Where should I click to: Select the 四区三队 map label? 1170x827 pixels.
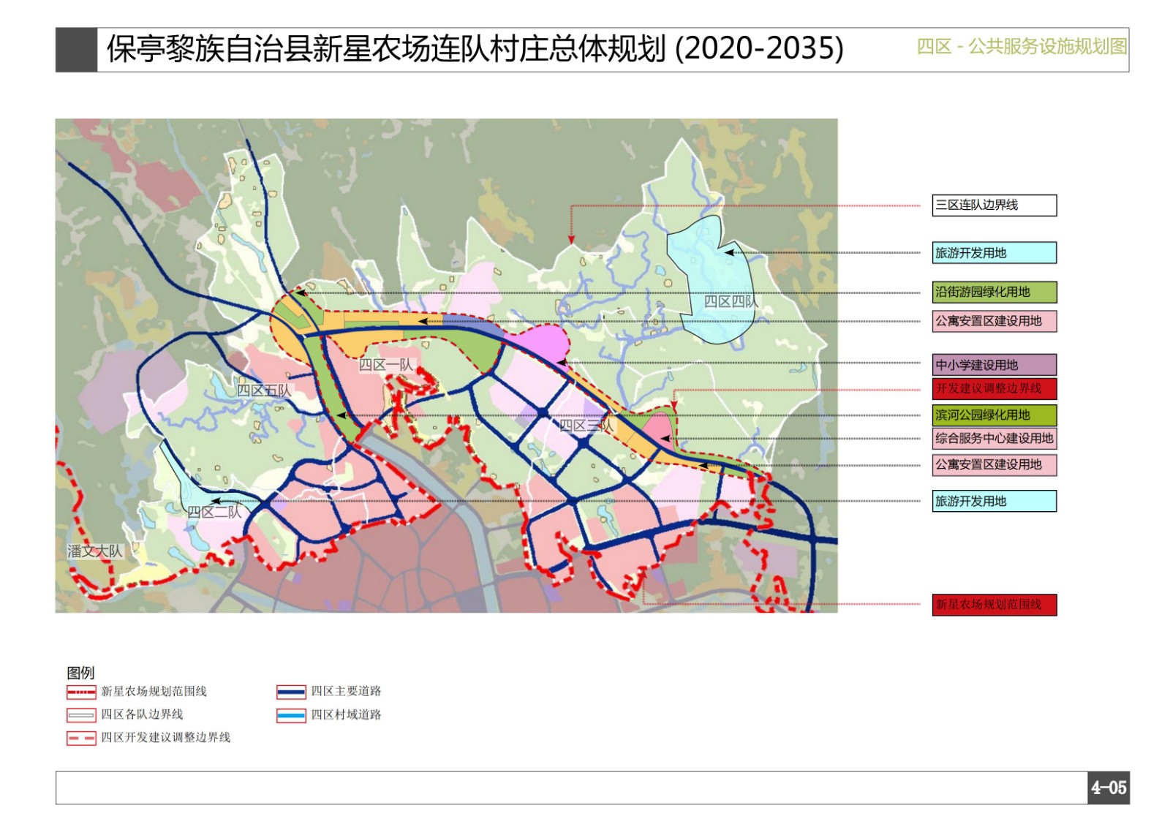[x=586, y=426]
